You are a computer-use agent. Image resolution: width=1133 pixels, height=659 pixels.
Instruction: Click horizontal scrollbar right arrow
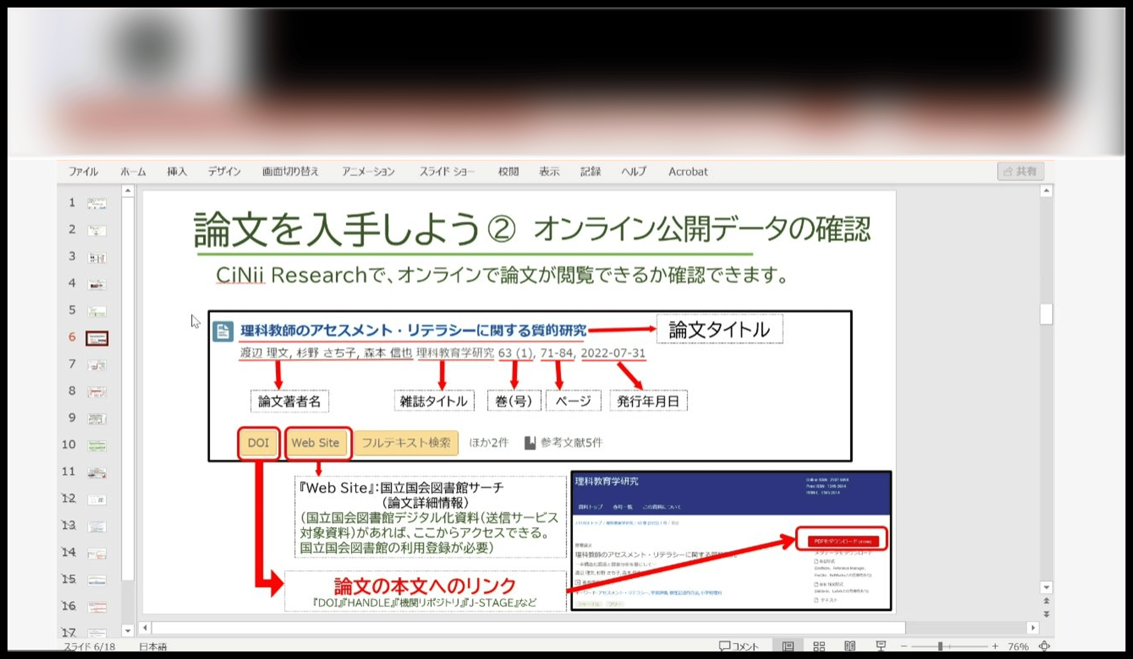click(1033, 627)
